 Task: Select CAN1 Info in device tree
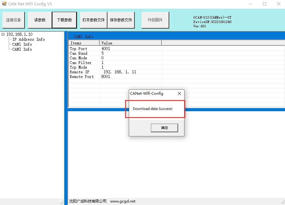pyautogui.click(x=22, y=44)
